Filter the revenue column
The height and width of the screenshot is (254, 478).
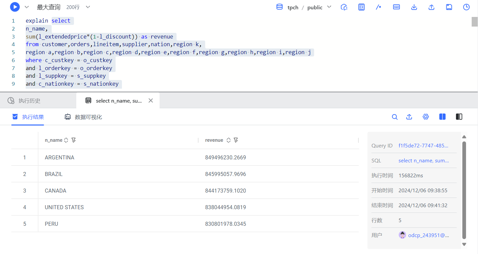(x=236, y=140)
